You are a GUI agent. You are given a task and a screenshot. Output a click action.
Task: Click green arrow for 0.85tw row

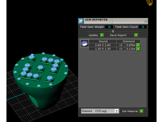point(138,45)
